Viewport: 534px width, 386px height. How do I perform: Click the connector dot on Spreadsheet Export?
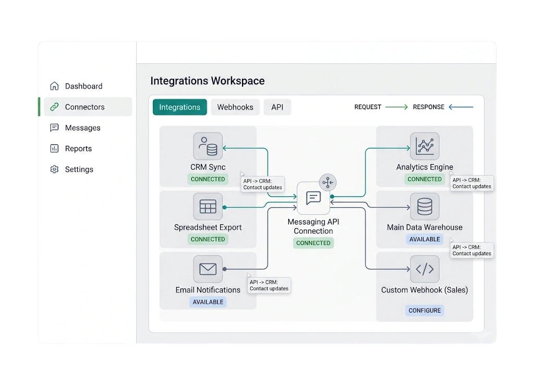(x=224, y=207)
